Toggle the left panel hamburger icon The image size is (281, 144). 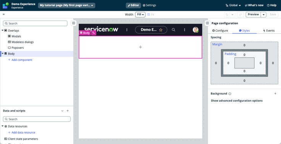[3, 15]
